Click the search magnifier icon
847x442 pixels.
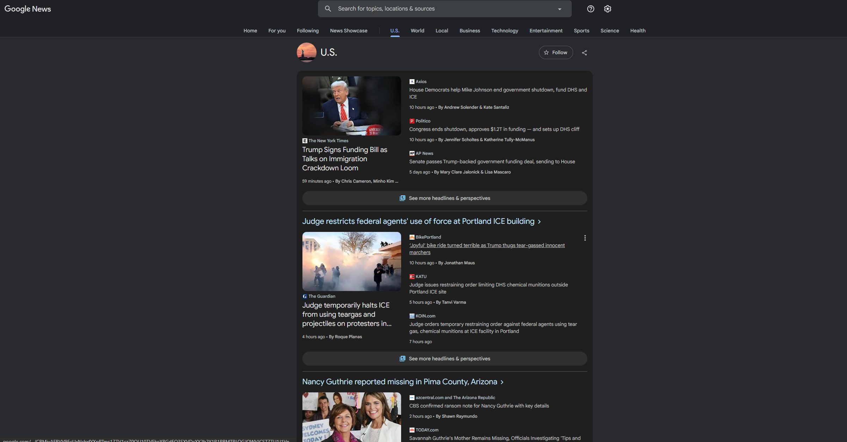[x=328, y=9]
